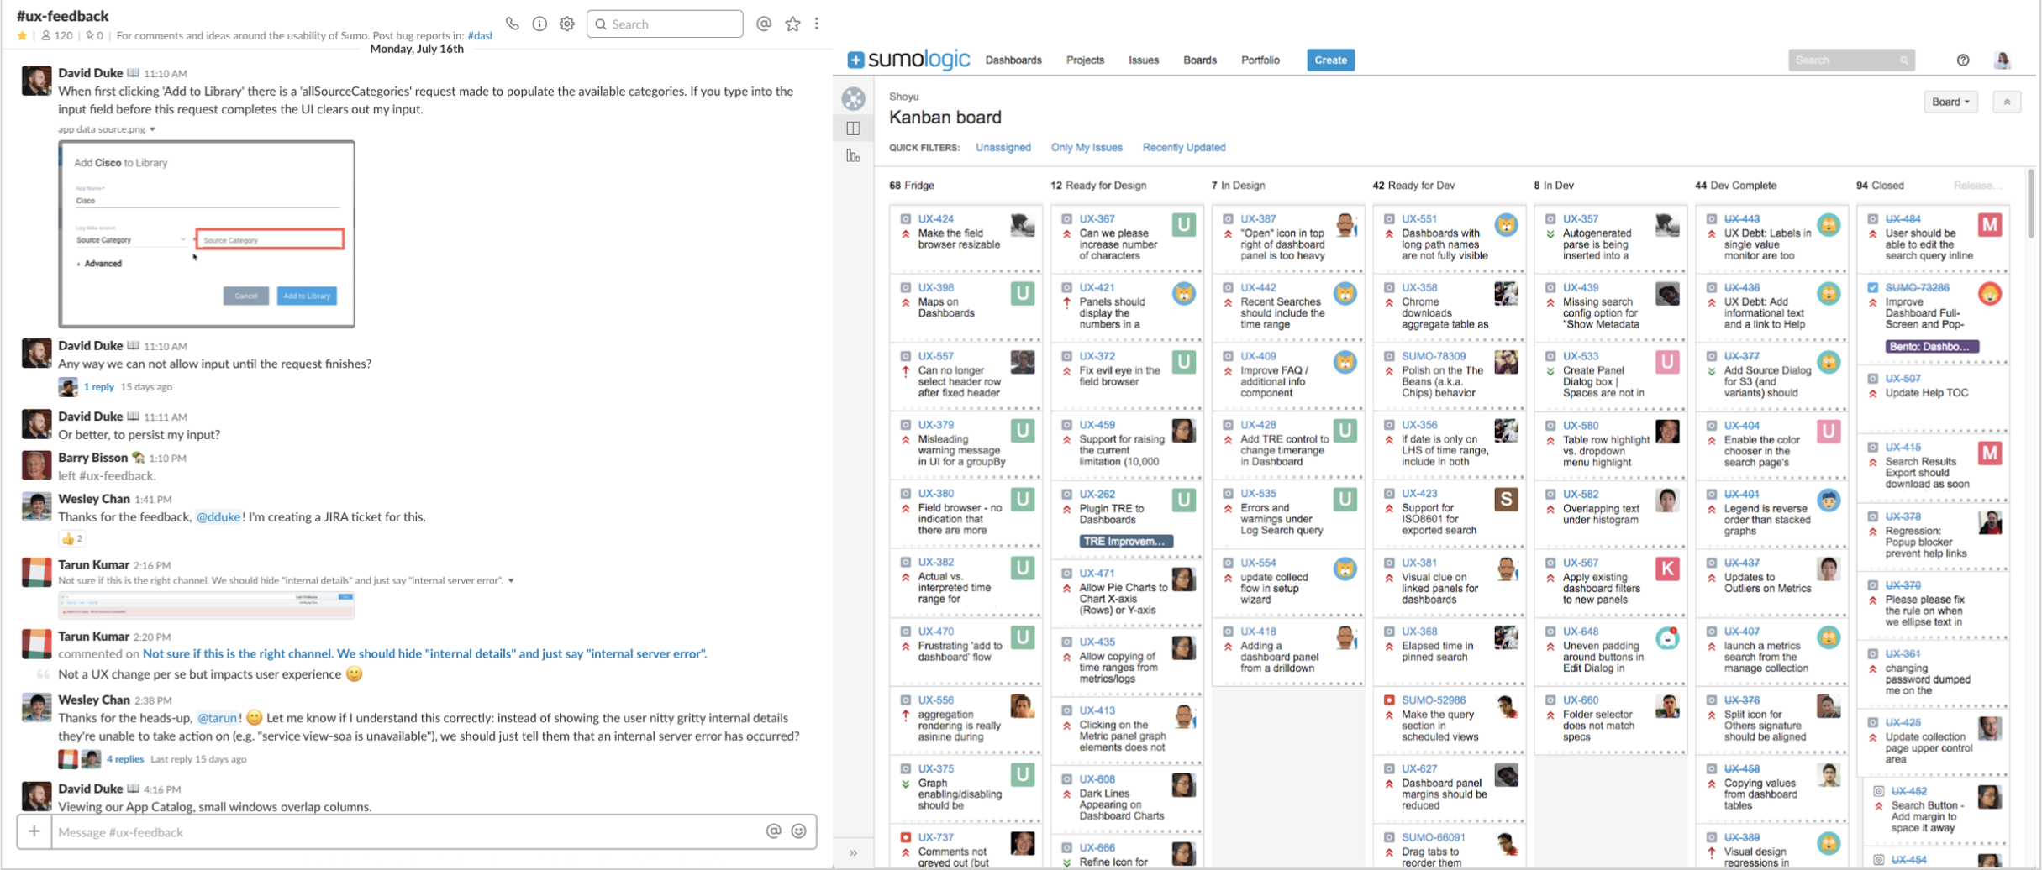The width and height of the screenshot is (2042, 870).
Task: Click the issue type box on UX-367 card
Action: (x=1067, y=219)
